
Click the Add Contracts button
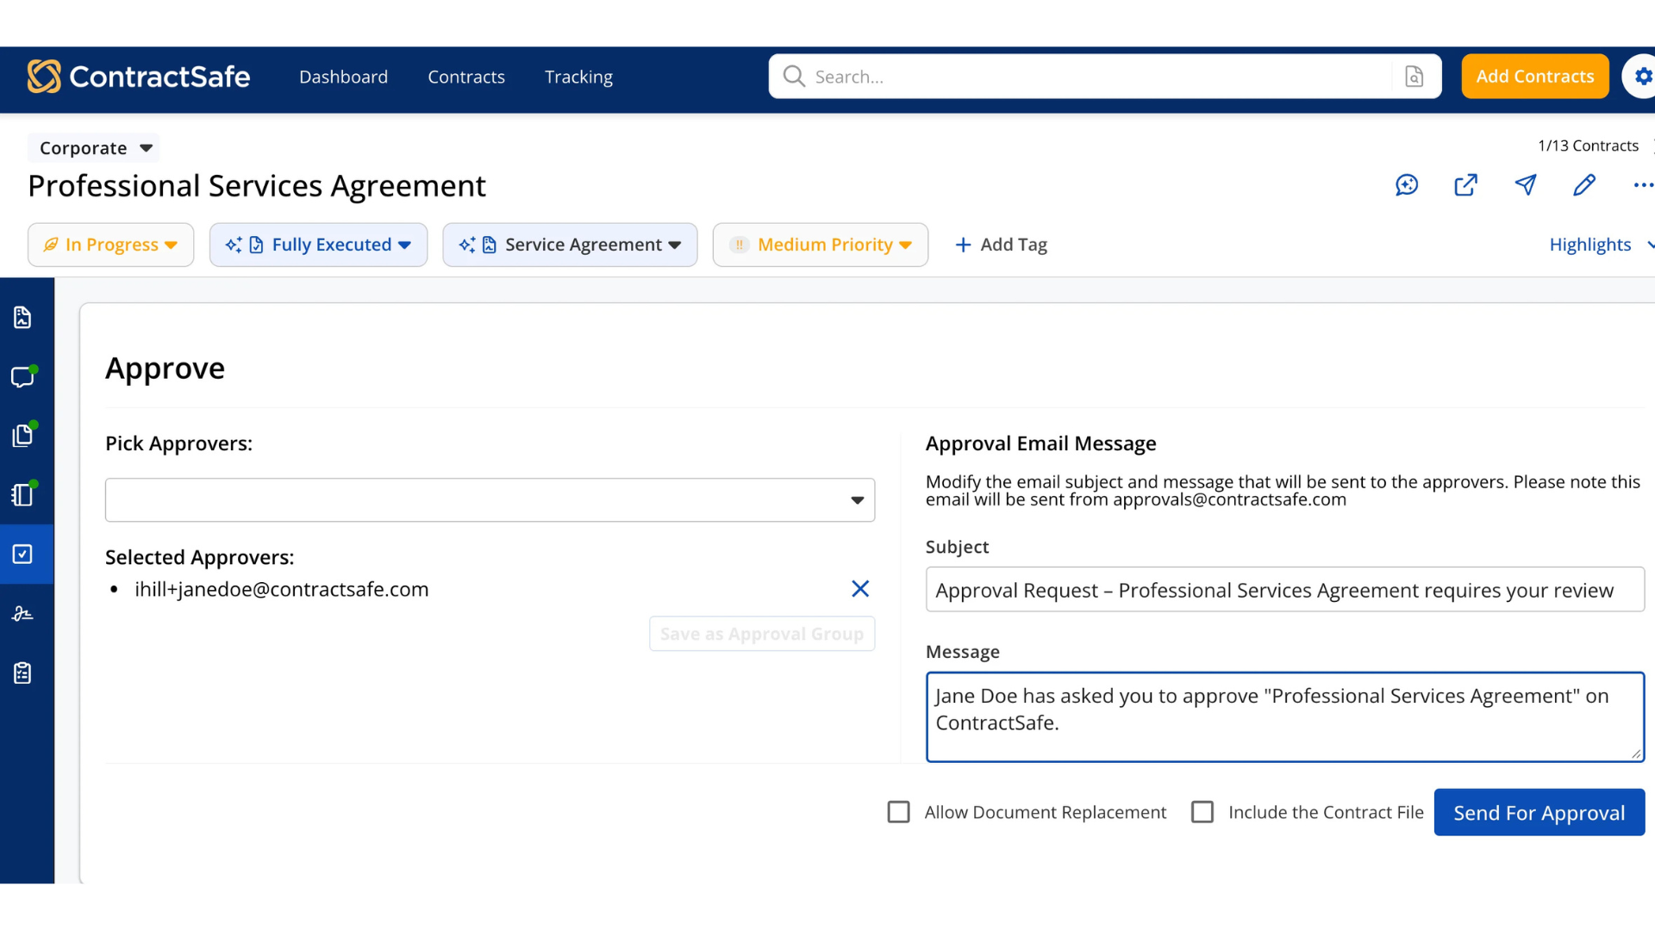click(1534, 77)
